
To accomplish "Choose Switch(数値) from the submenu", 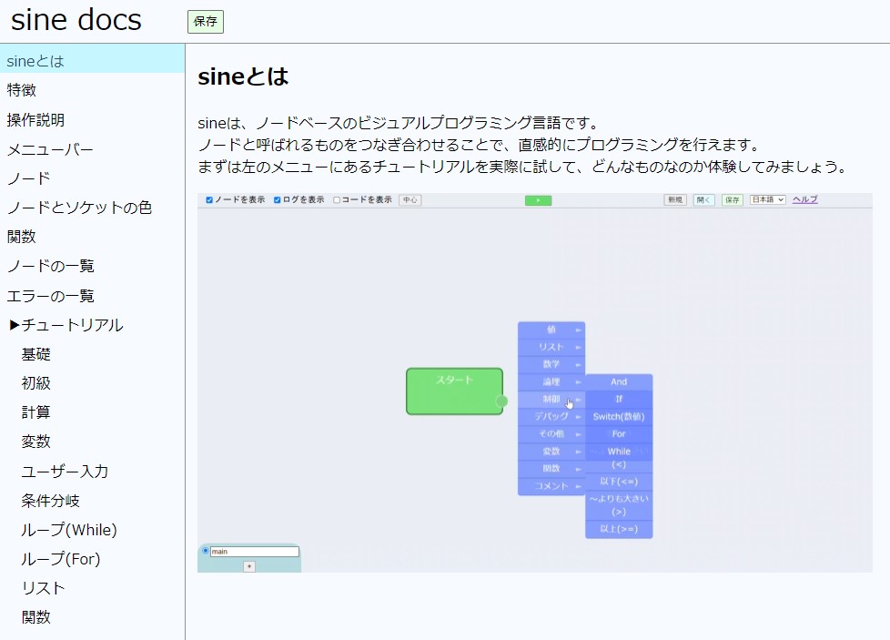I will pos(619,417).
